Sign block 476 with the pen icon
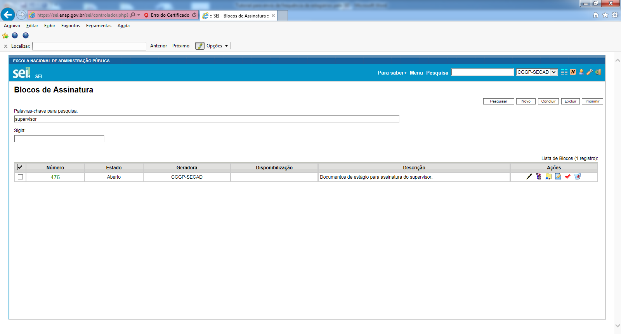 529,177
